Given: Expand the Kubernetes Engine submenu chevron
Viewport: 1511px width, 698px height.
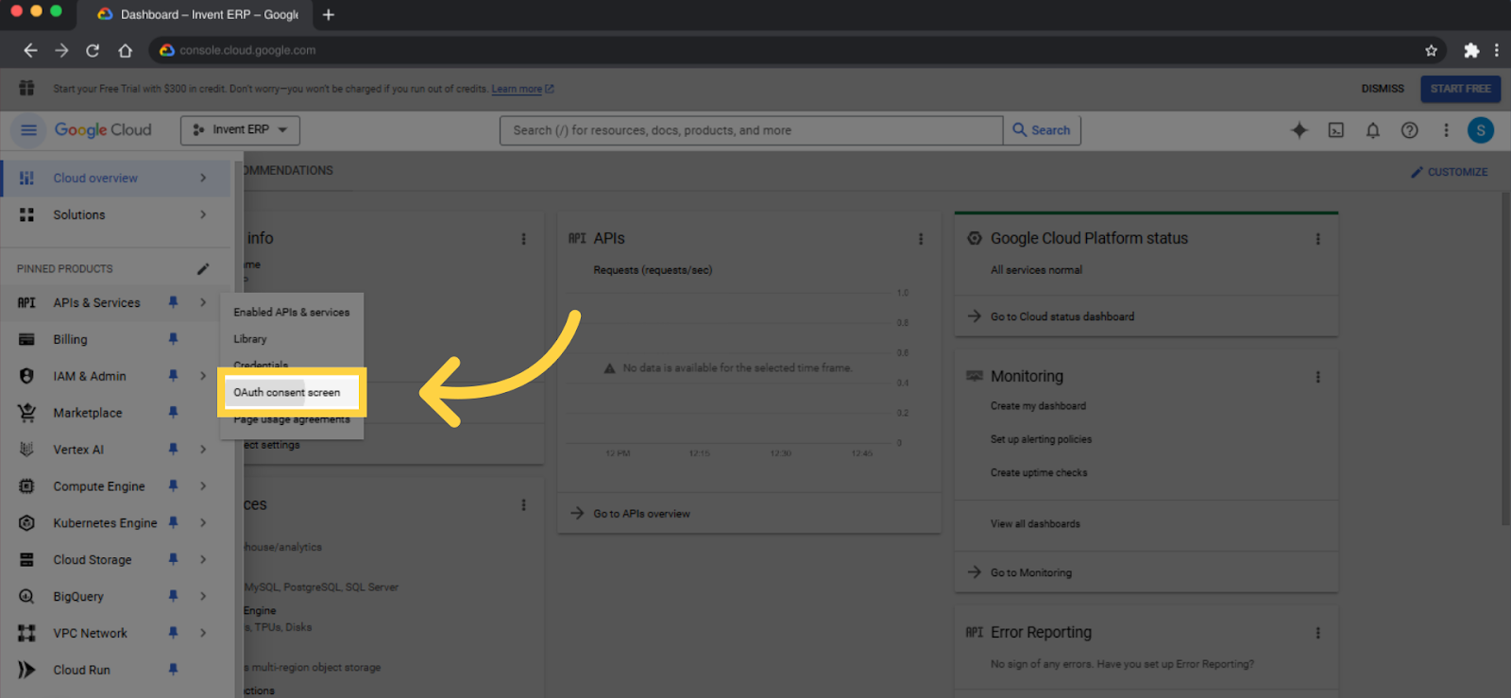Looking at the screenshot, I should 203,522.
